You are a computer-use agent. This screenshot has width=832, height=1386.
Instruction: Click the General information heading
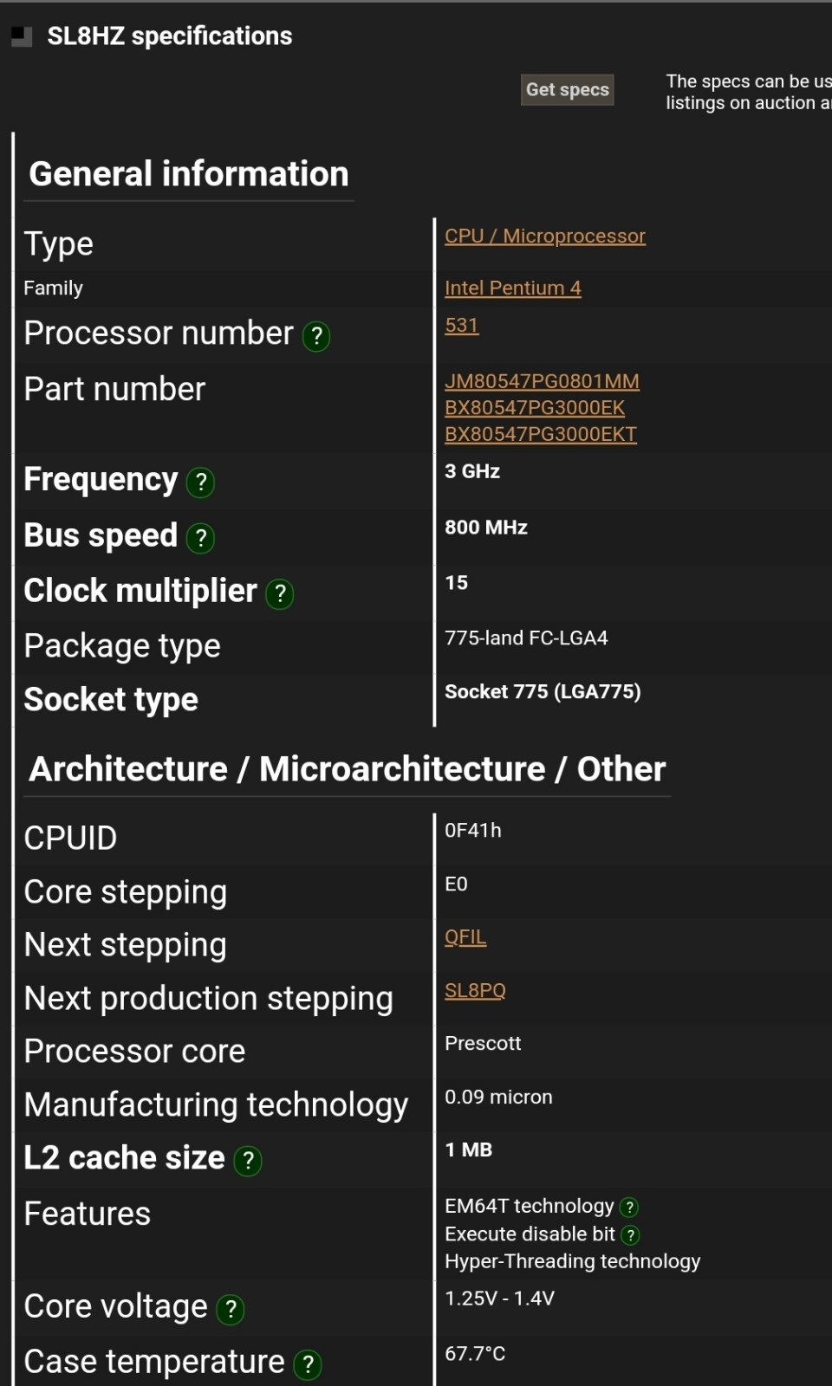[189, 174]
